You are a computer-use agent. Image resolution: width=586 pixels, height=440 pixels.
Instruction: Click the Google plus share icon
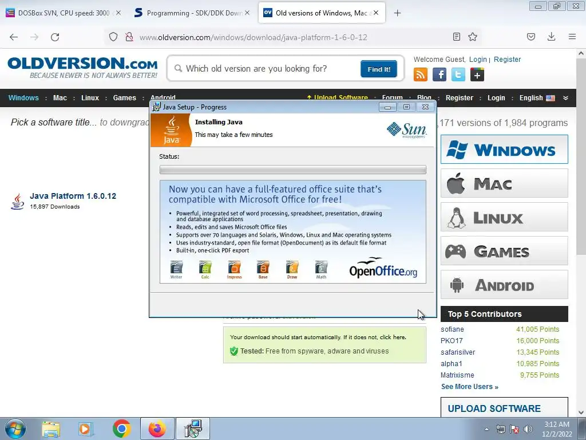pos(477,74)
